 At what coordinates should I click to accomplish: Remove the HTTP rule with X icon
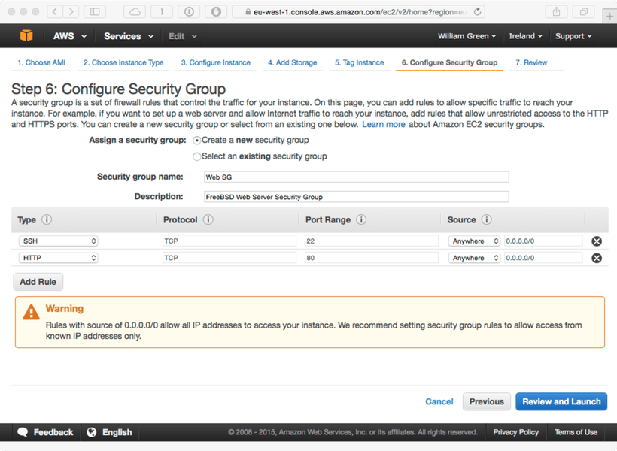click(x=597, y=258)
